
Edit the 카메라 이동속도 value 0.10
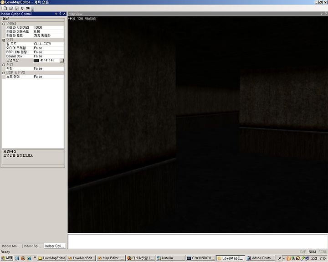(49, 31)
